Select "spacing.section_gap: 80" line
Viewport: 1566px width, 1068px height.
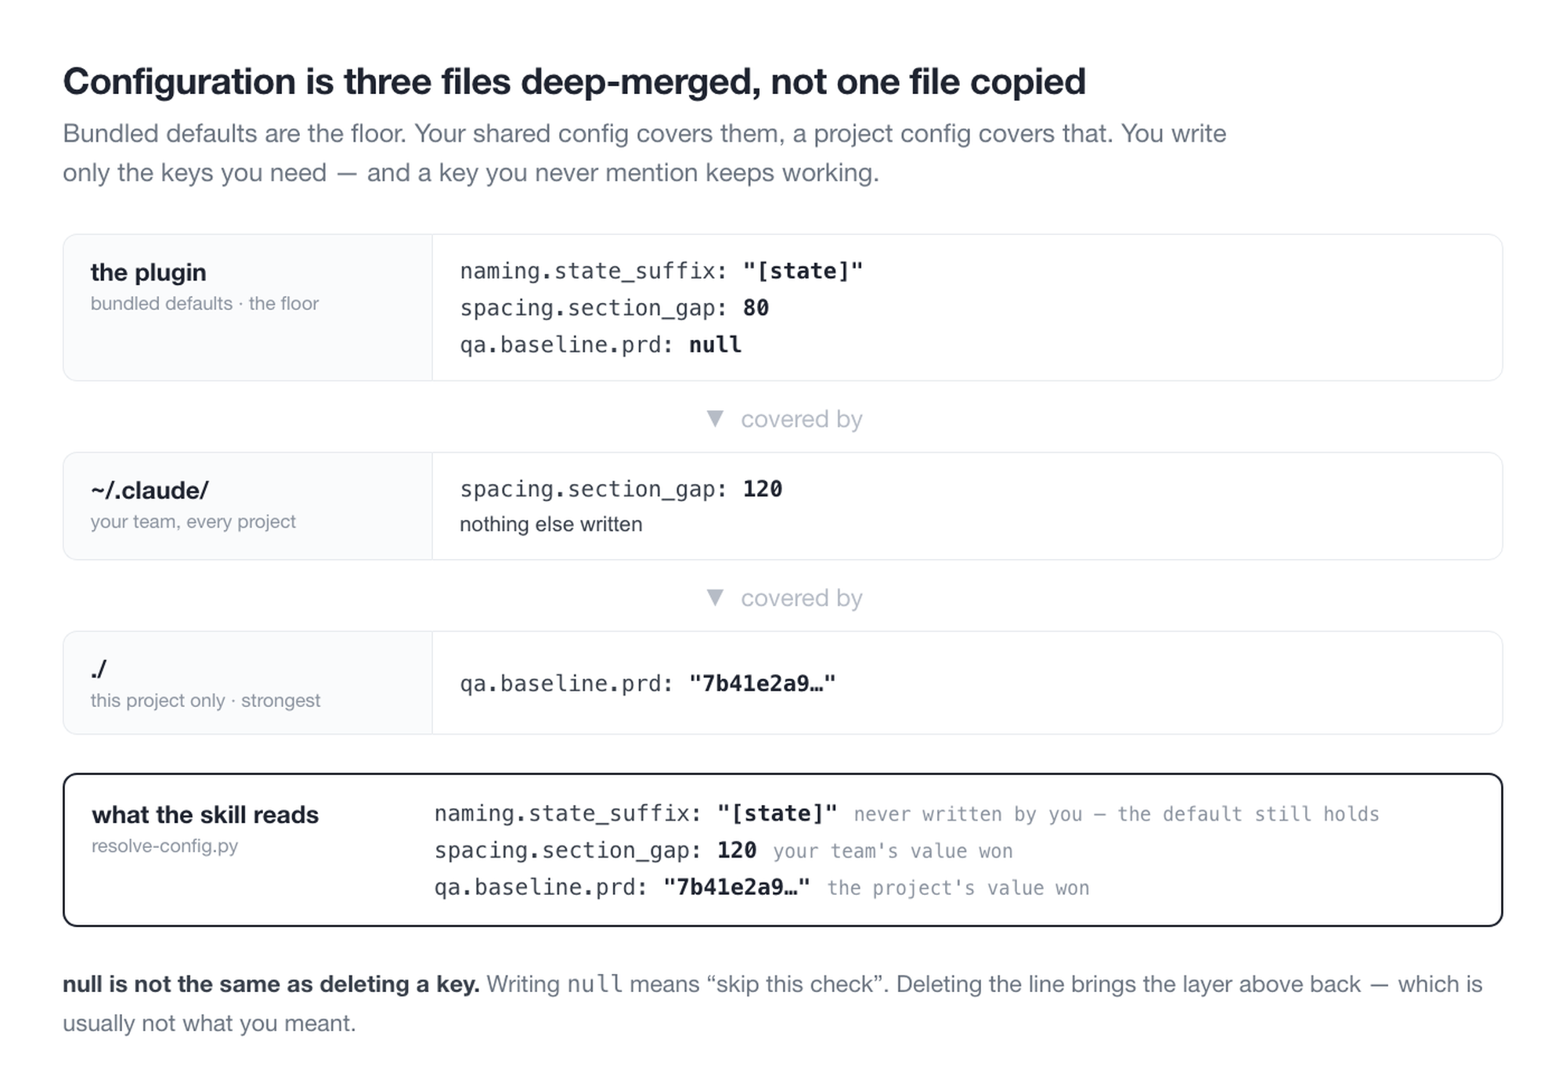[x=615, y=308]
